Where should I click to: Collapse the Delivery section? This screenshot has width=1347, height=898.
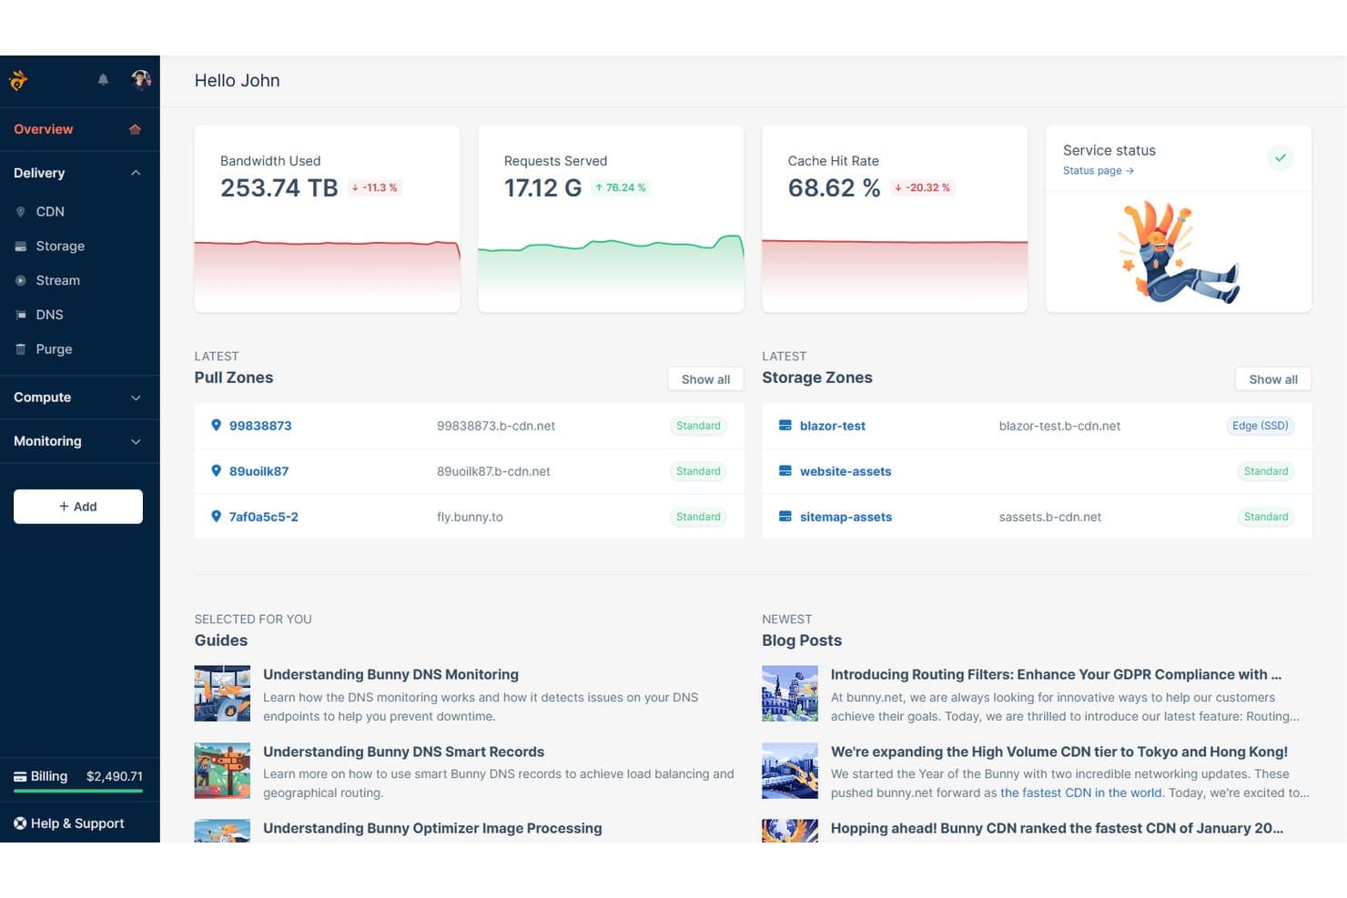point(136,173)
